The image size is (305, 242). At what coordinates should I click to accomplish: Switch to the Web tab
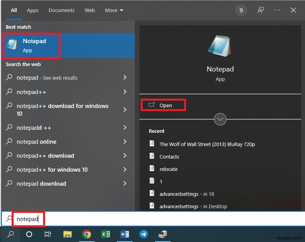pyautogui.click(x=90, y=10)
